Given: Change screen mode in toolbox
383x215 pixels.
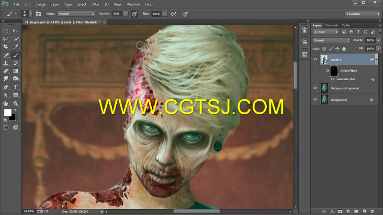Looking at the screenshot, I should pos(15,127).
